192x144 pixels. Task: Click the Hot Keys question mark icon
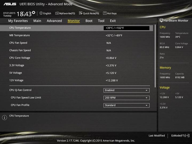[x=105, y=13]
